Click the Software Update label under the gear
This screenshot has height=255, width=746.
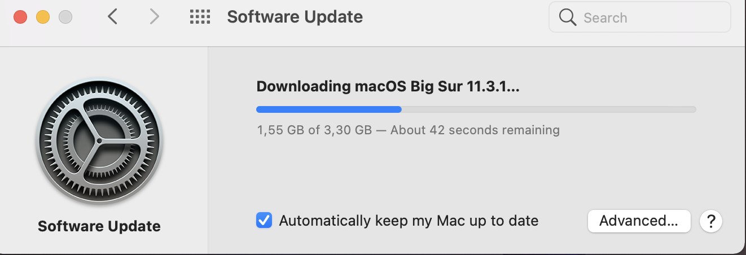point(99,226)
